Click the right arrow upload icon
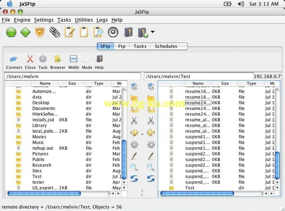Image resolution: width=285 pixels, height=211 pixels. tap(134, 133)
